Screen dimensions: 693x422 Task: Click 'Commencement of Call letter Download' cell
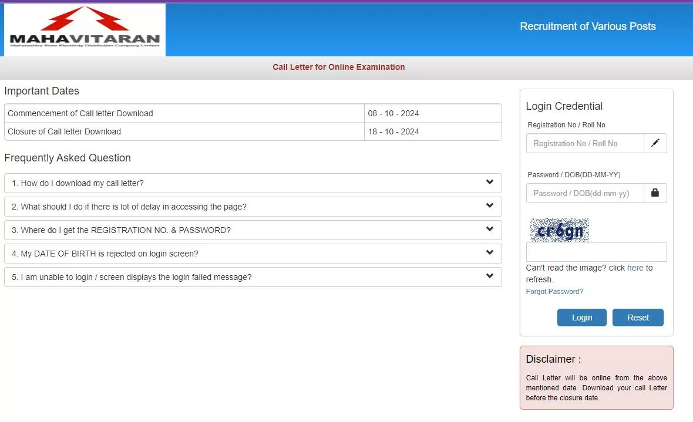tap(184, 113)
